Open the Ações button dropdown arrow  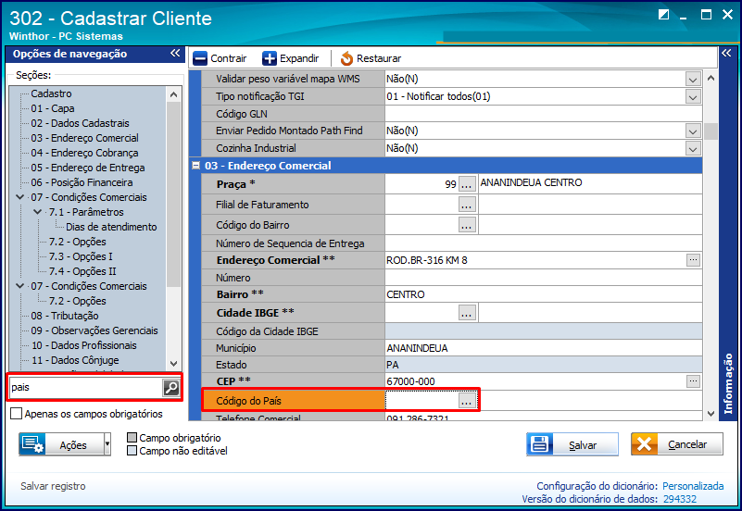click(107, 444)
